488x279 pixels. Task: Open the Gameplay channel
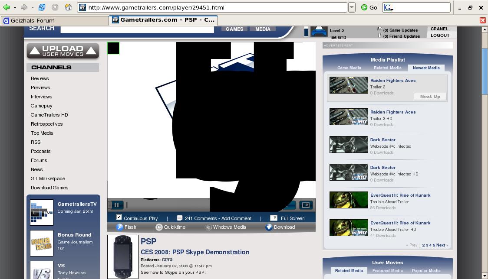(41, 106)
